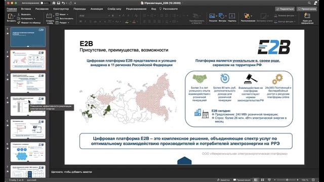Open the quick access toolbar customize arrow

(x=75, y=3)
